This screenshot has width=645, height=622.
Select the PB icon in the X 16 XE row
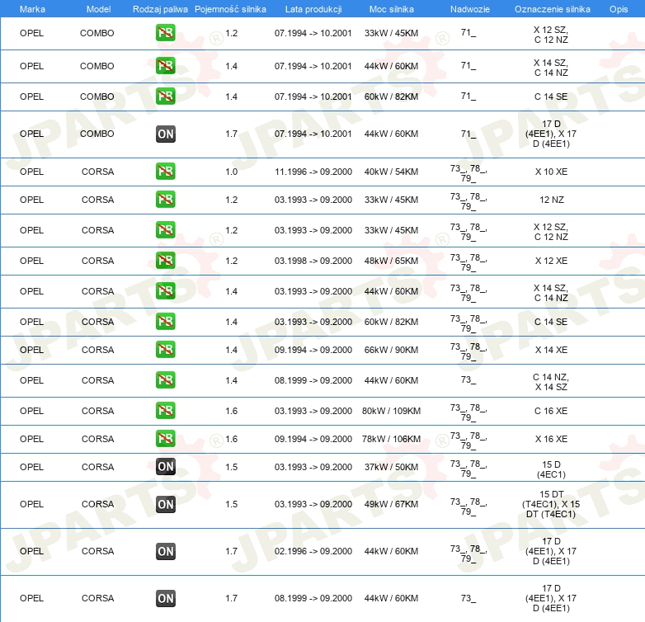[165, 439]
